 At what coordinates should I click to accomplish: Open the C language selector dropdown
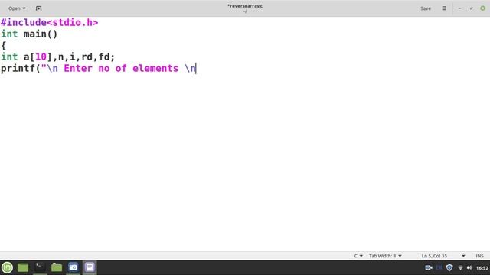pos(358,256)
